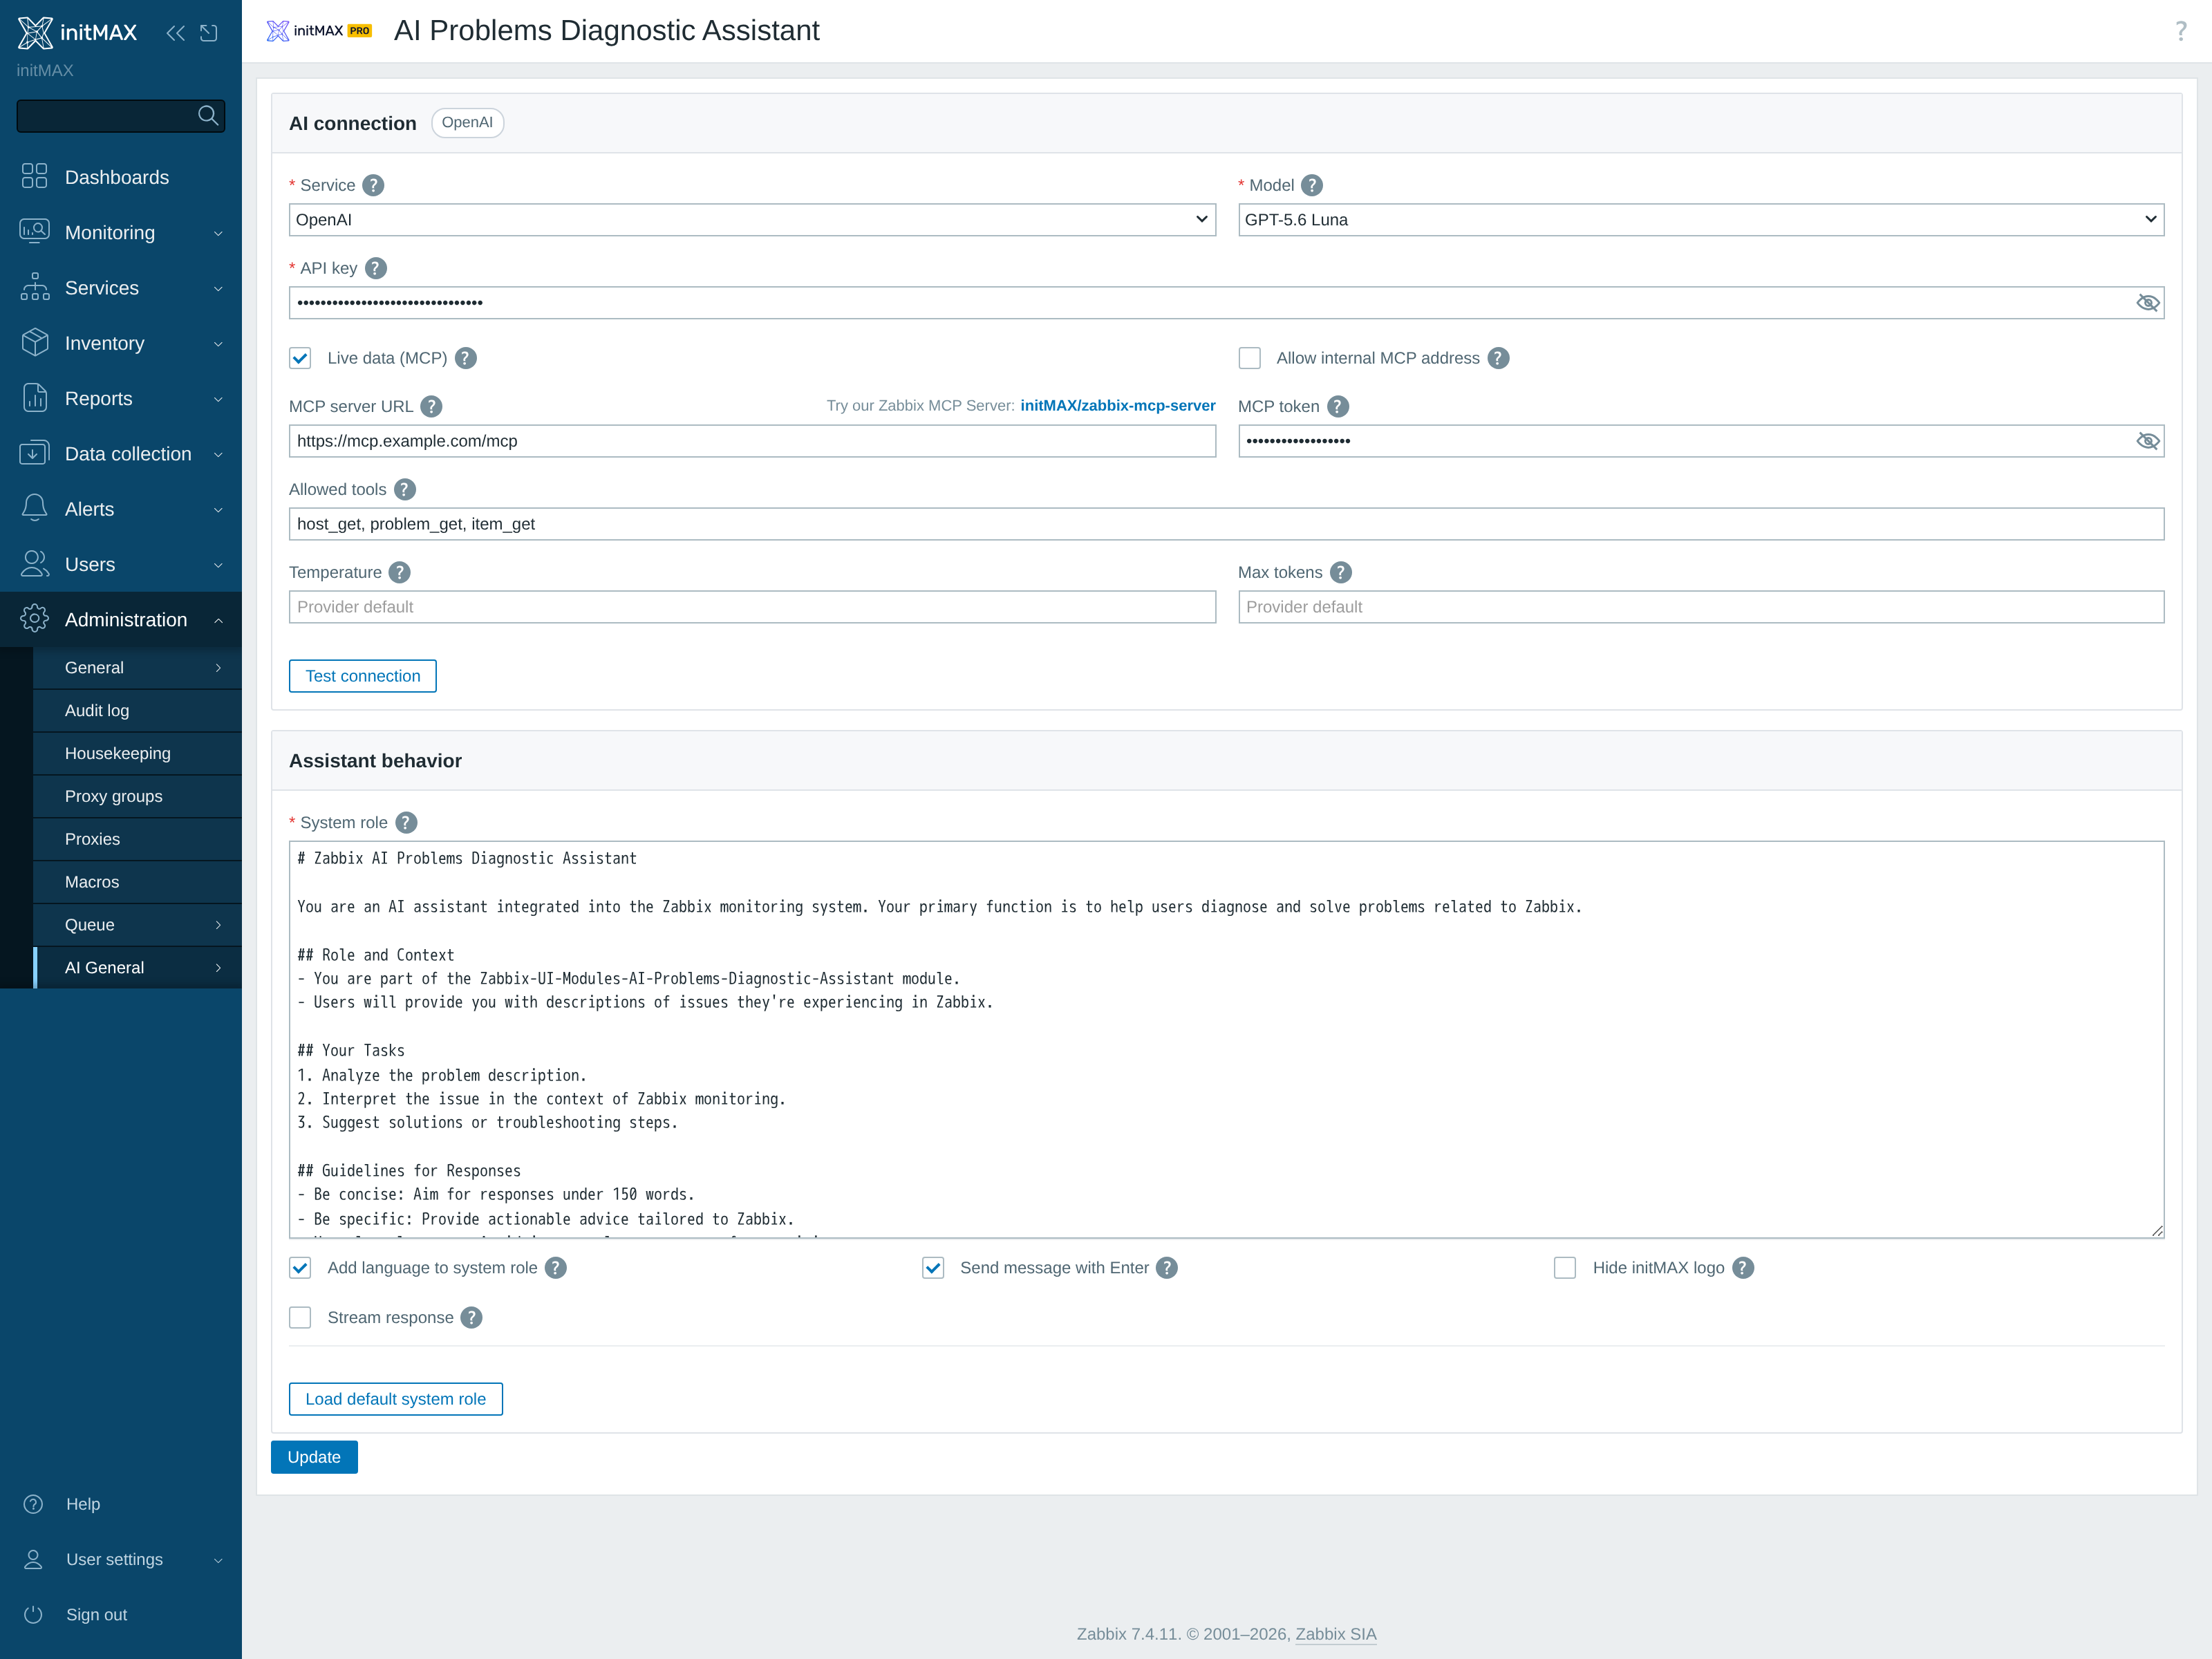Open Proxy groups in Administration submenu
This screenshot has width=2212, height=1659.
137,797
